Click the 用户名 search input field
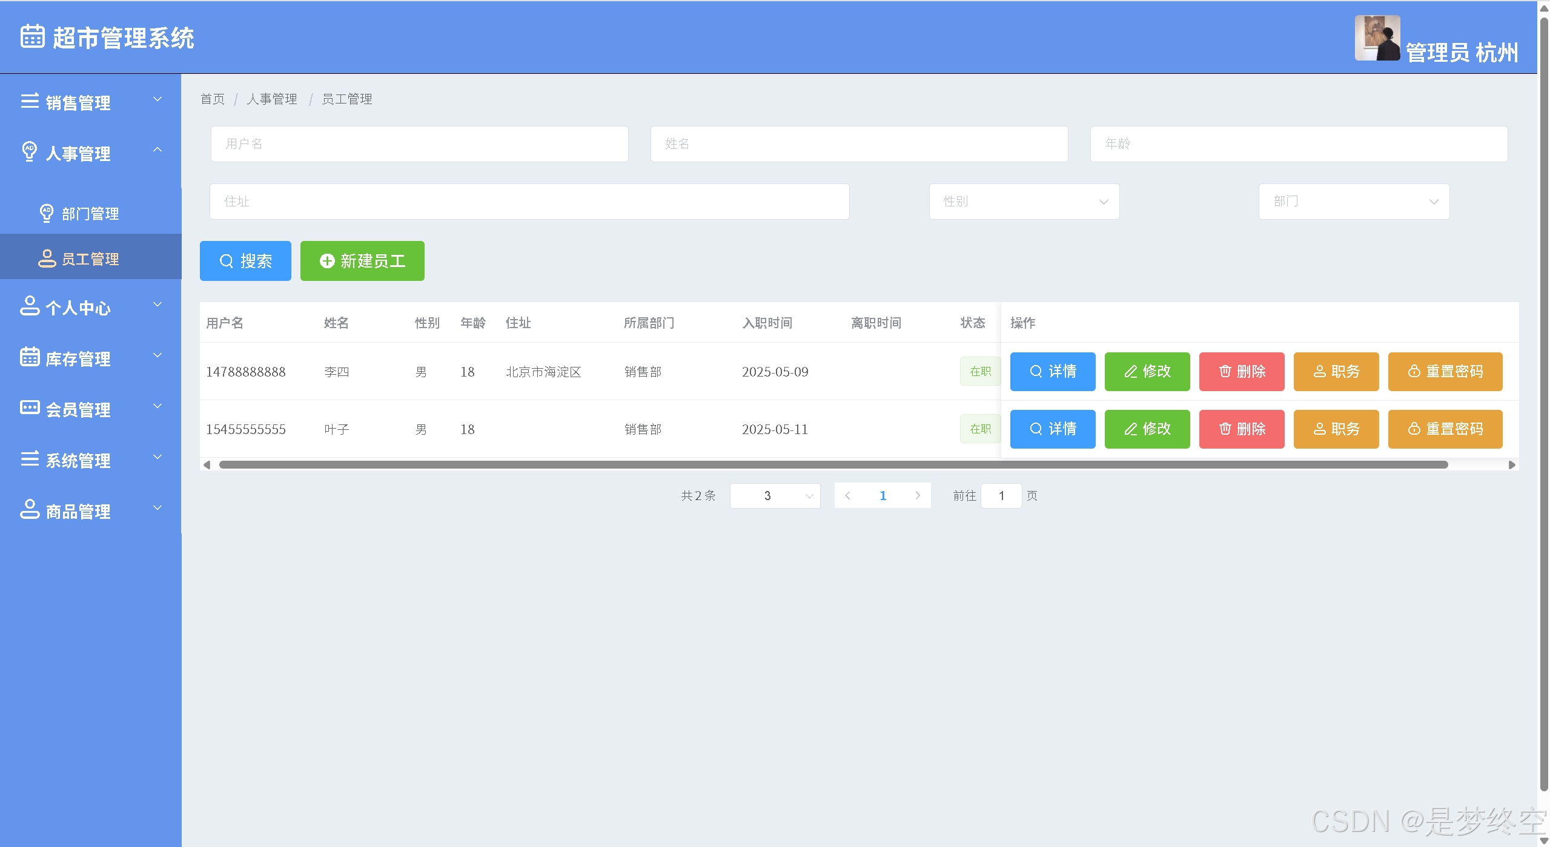The height and width of the screenshot is (847, 1550). [x=419, y=144]
